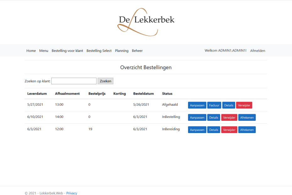The image size is (292, 195).
Task: Open Bestelling voor klant page
Action: pyautogui.click(x=67, y=51)
